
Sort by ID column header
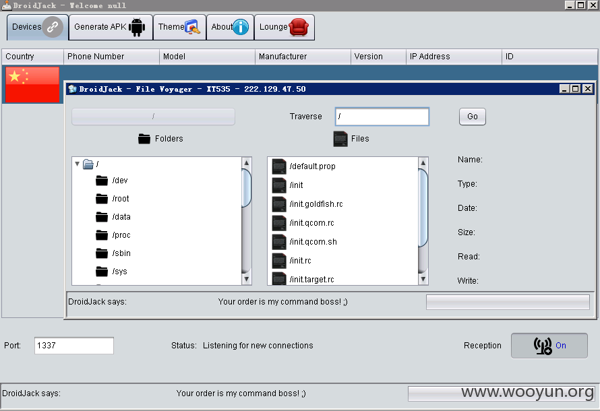coord(549,57)
